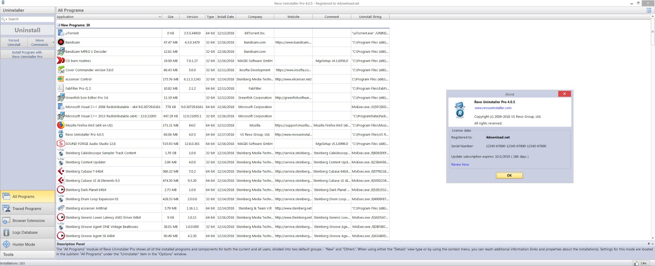Click the Mozilla Firefox icon in list
655x266 pixels.
coord(61,125)
